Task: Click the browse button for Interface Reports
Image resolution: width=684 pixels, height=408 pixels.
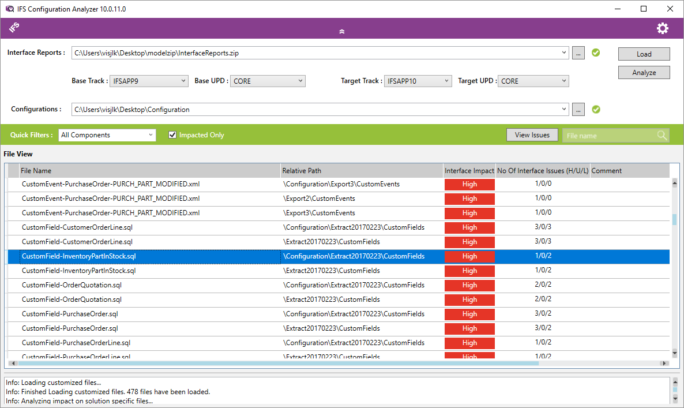Action: [579, 53]
